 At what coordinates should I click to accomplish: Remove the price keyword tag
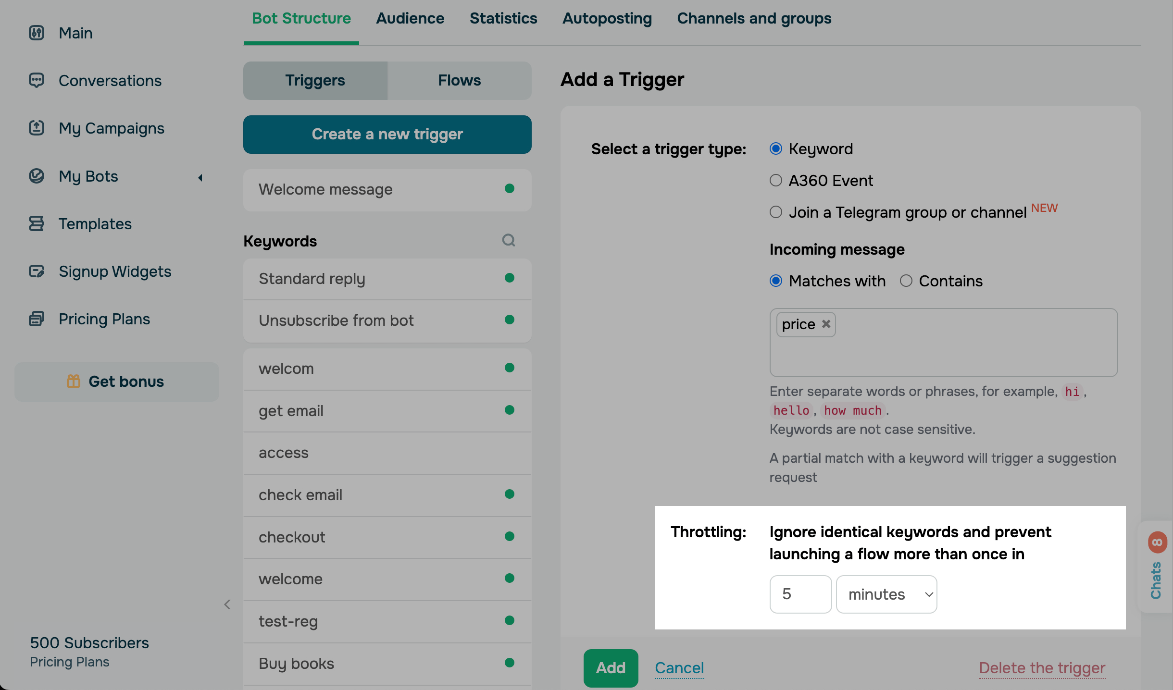click(x=826, y=324)
